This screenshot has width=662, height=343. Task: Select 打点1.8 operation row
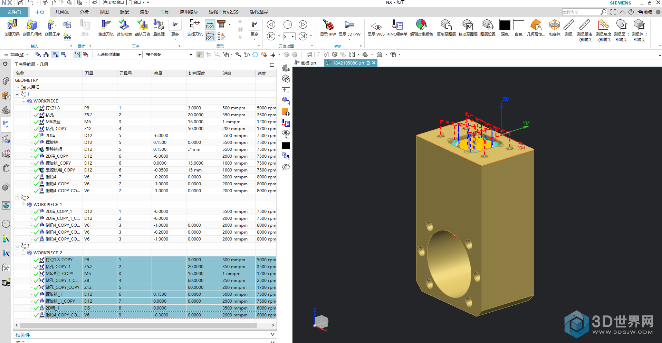point(145,108)
